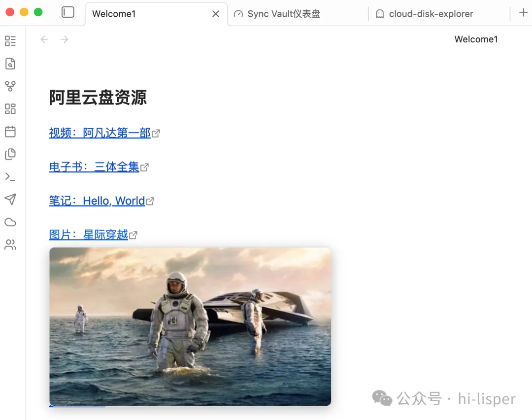Viewport: 532px width, 420px height.
Task: Click the paper plane send icon
Action: (x=10, y=199)
